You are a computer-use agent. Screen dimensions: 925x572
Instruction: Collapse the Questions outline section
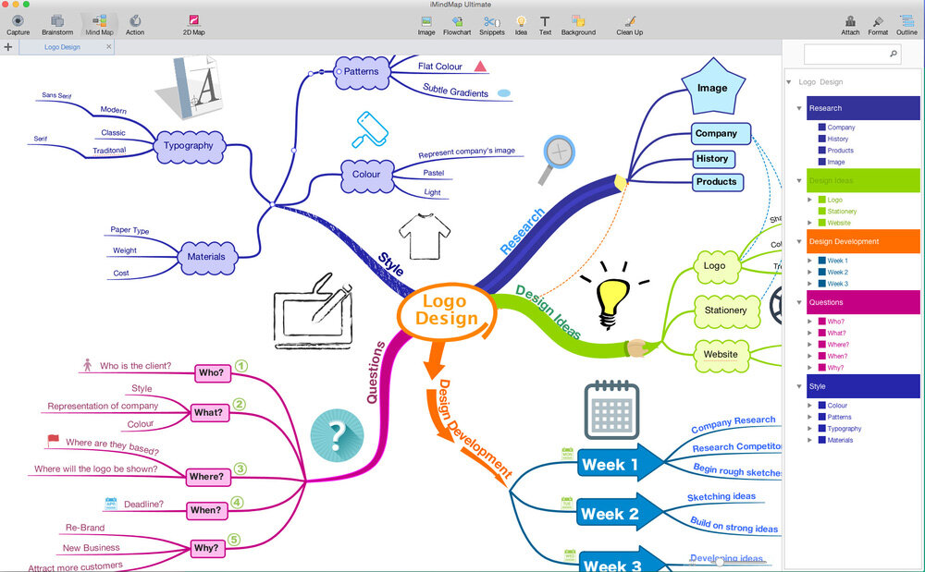799,302
